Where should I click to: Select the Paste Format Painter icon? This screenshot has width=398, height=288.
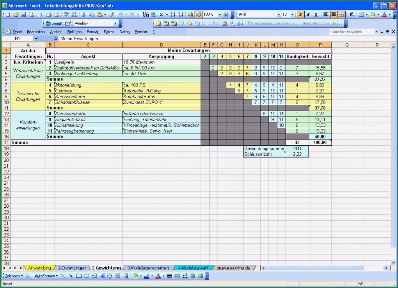(x=112, y=14)
